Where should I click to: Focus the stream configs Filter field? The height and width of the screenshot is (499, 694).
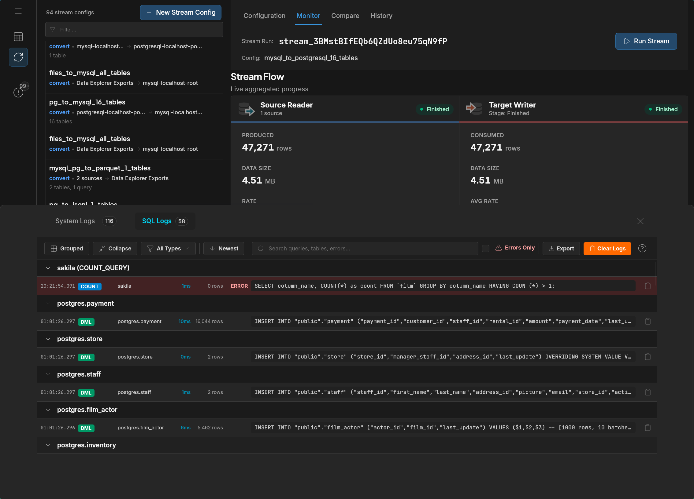pyautogui.click(x=134, y=30)
